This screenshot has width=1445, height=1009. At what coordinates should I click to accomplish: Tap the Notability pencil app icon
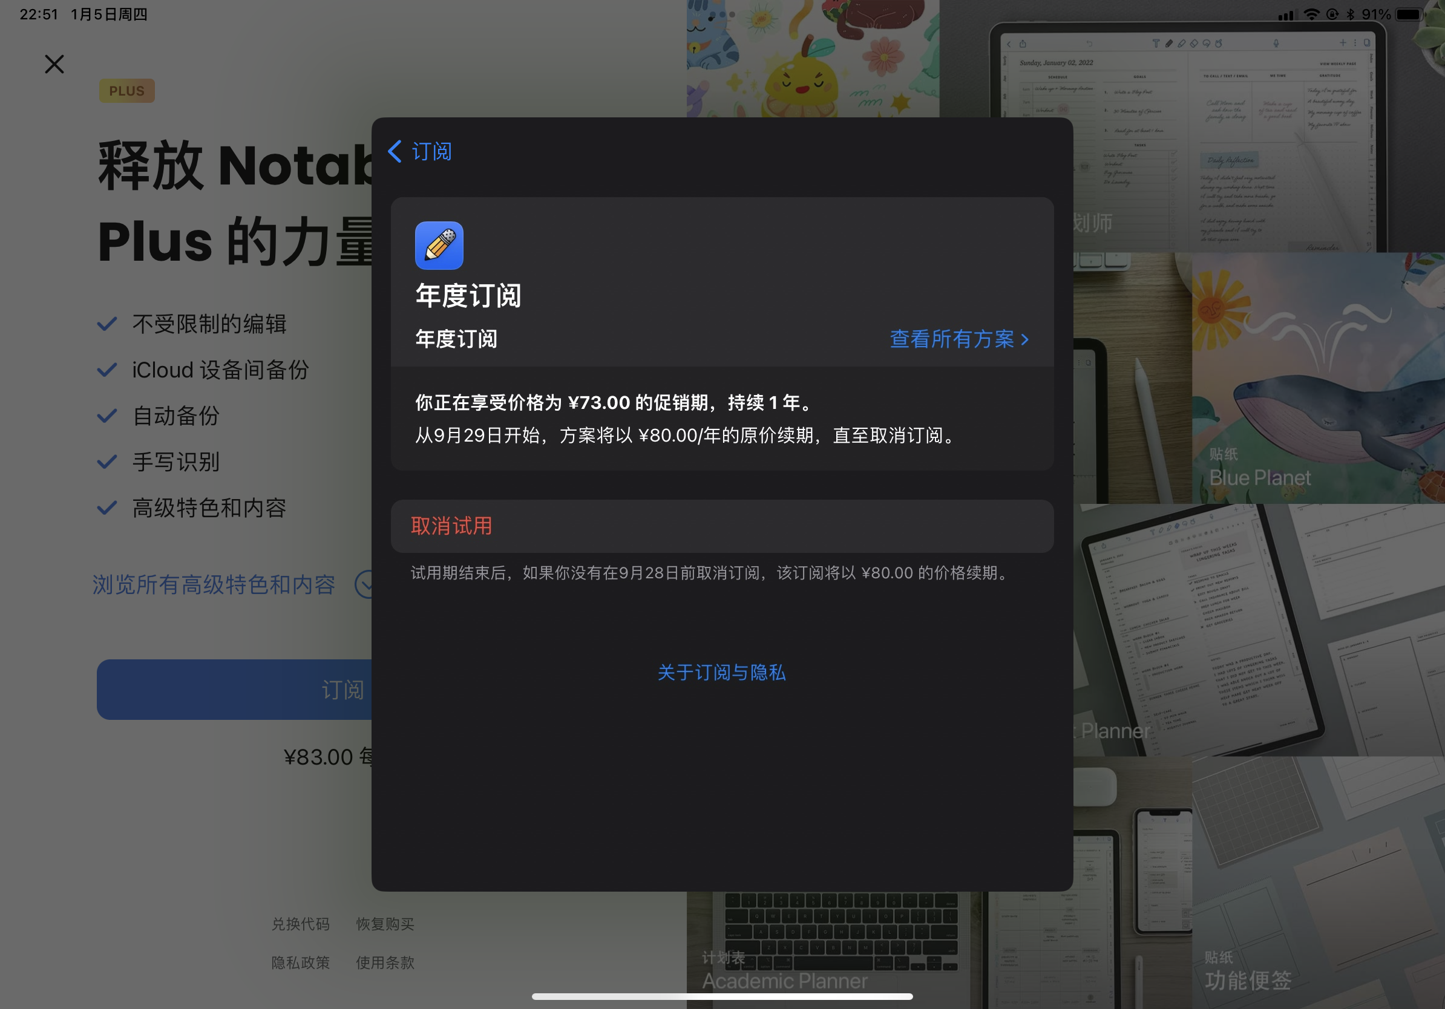click(x=439, y=246)
